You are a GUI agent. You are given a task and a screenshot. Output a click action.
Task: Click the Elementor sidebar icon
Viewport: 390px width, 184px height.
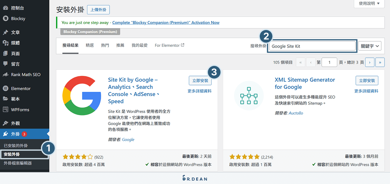pyautogui.click(x=5, y=88)
